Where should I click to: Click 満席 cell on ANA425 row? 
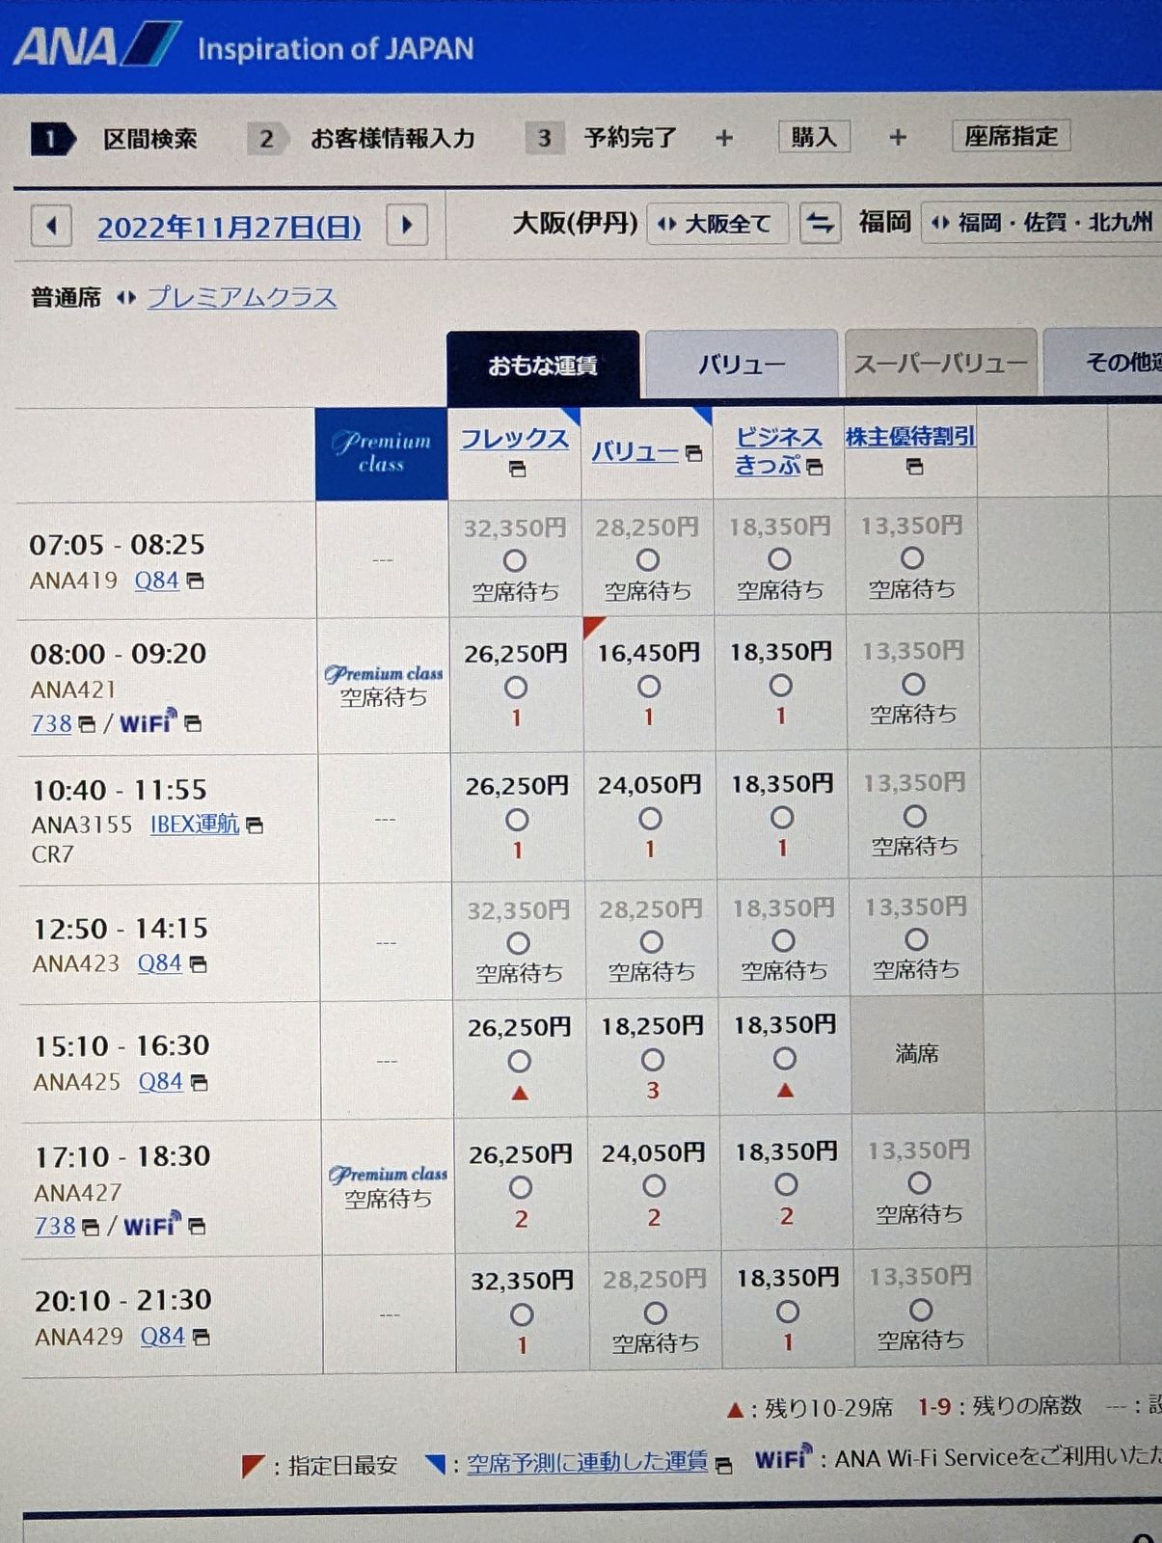916,1054
